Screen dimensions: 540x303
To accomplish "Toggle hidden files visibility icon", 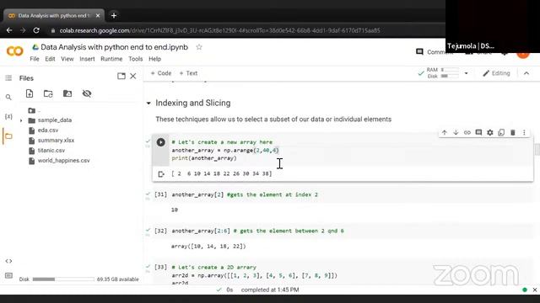I will click(x=87, y=93).
